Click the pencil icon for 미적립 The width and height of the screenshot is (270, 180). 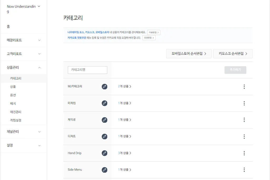tap(104, 103)
